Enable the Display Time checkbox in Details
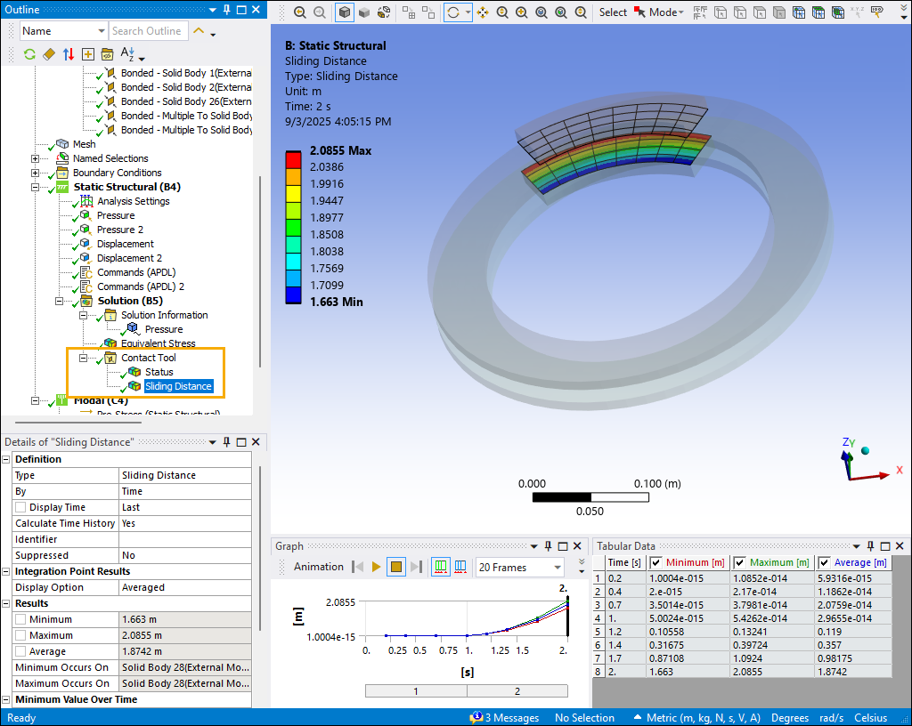This screenshot has height=726, width=912. [x=20, y=507]
